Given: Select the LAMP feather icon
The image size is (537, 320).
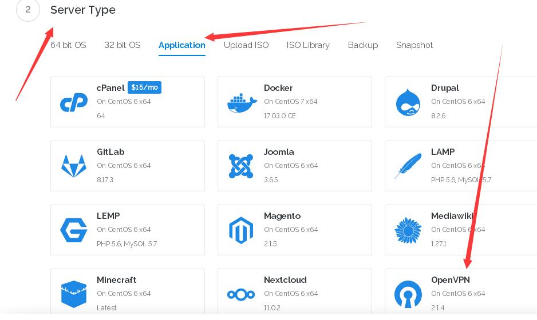Looking at the screenshot, I should pyautogui.click(x=408, y=166).
